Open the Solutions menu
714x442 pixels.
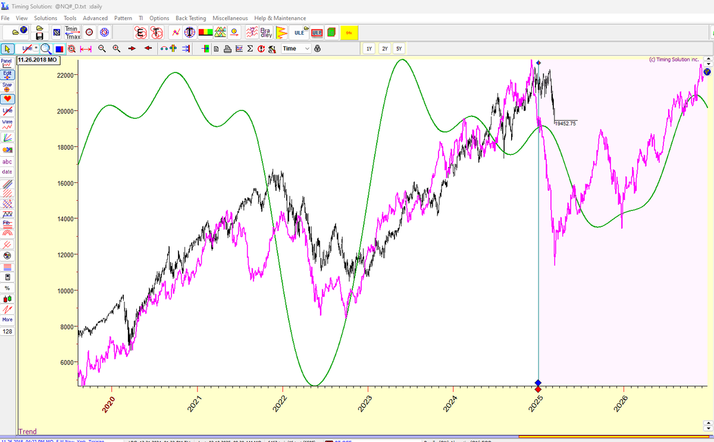pyautogui.click(x=46, y=18)
